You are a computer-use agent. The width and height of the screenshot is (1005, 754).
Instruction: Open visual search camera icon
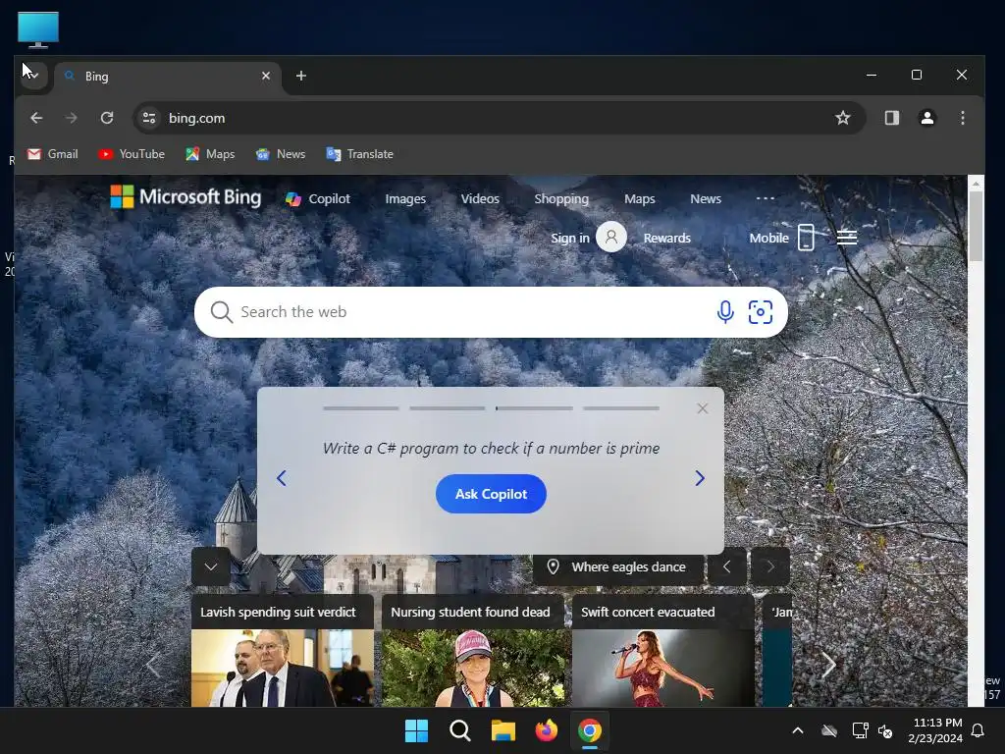click(x=761, y=312)
